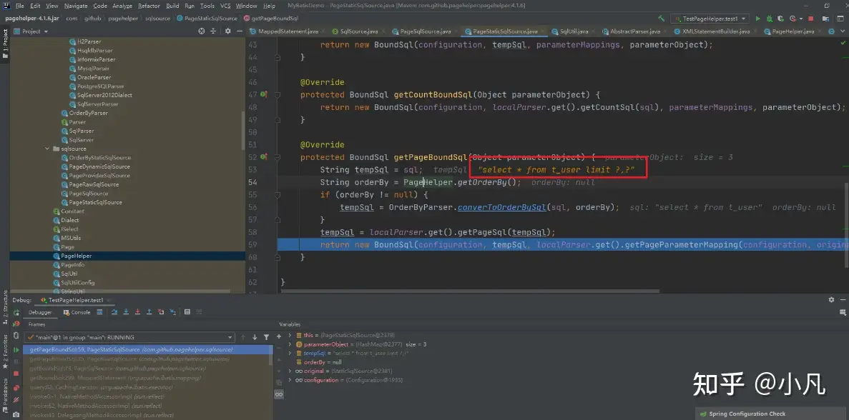849x420 pixels.
Task: Run with coverage shield icon
Action: [x=780, y=19]
